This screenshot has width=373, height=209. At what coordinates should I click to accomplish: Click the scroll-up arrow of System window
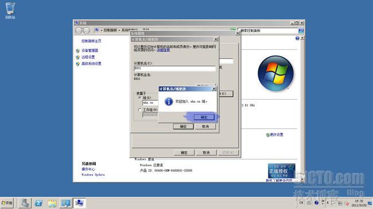click(302, 38)
